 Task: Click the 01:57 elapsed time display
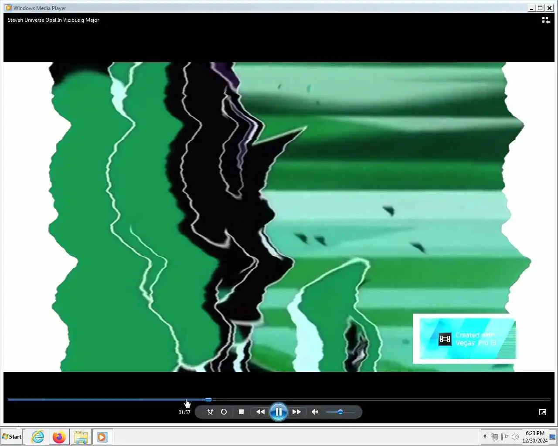point(184,412)
